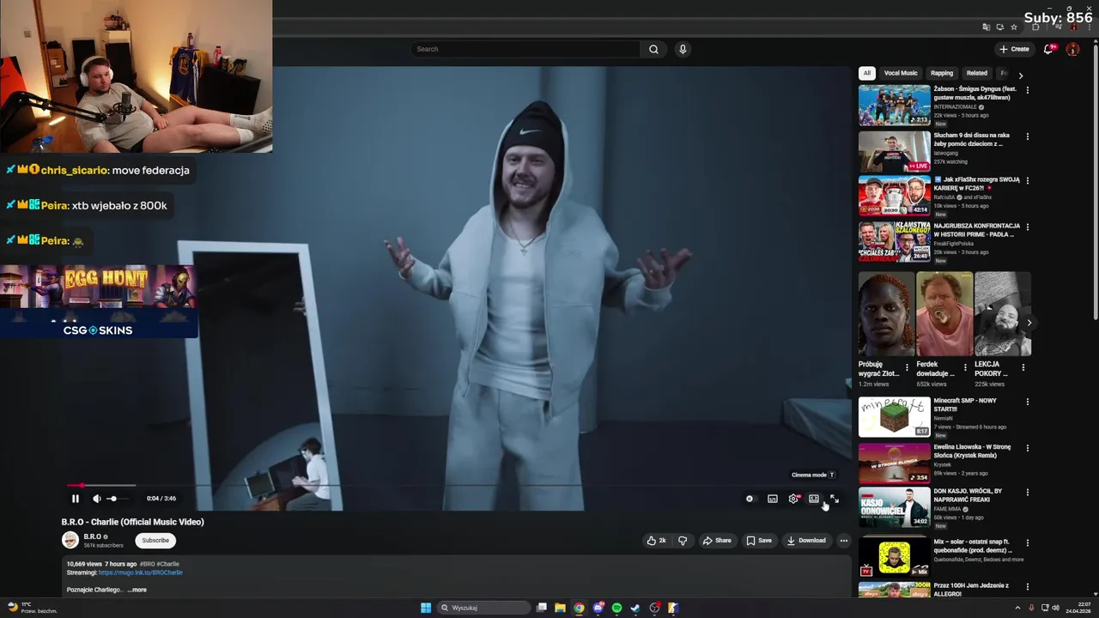Select the All filter chip

tap(867, 73)
